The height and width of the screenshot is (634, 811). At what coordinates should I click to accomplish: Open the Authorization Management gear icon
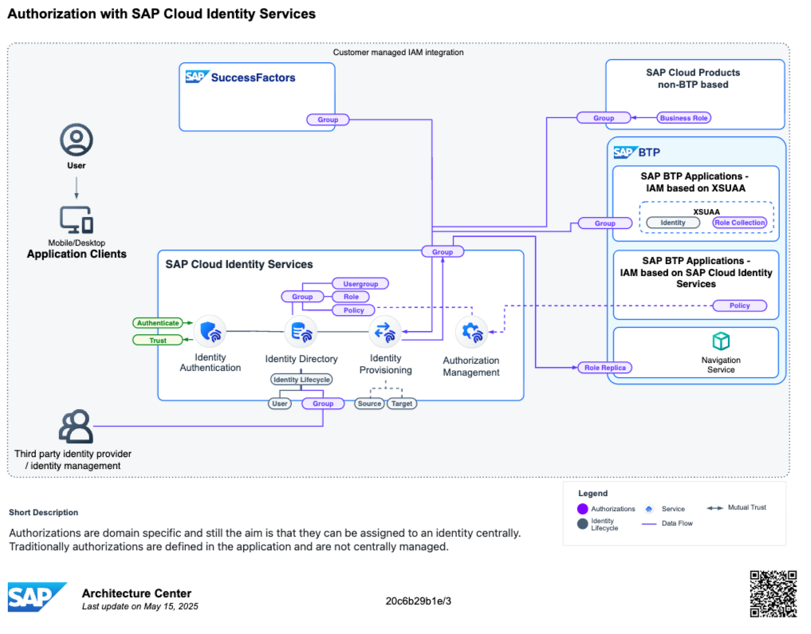coord(470,333)
